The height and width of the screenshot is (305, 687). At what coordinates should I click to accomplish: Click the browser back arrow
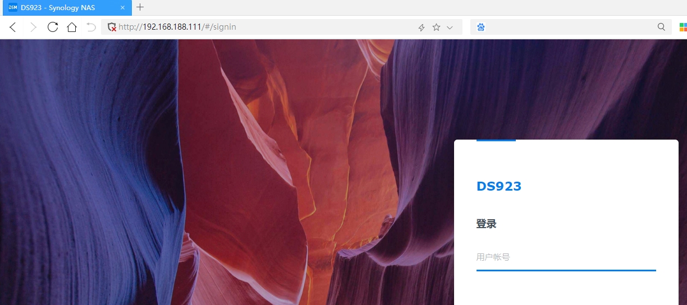click(13, 27)
